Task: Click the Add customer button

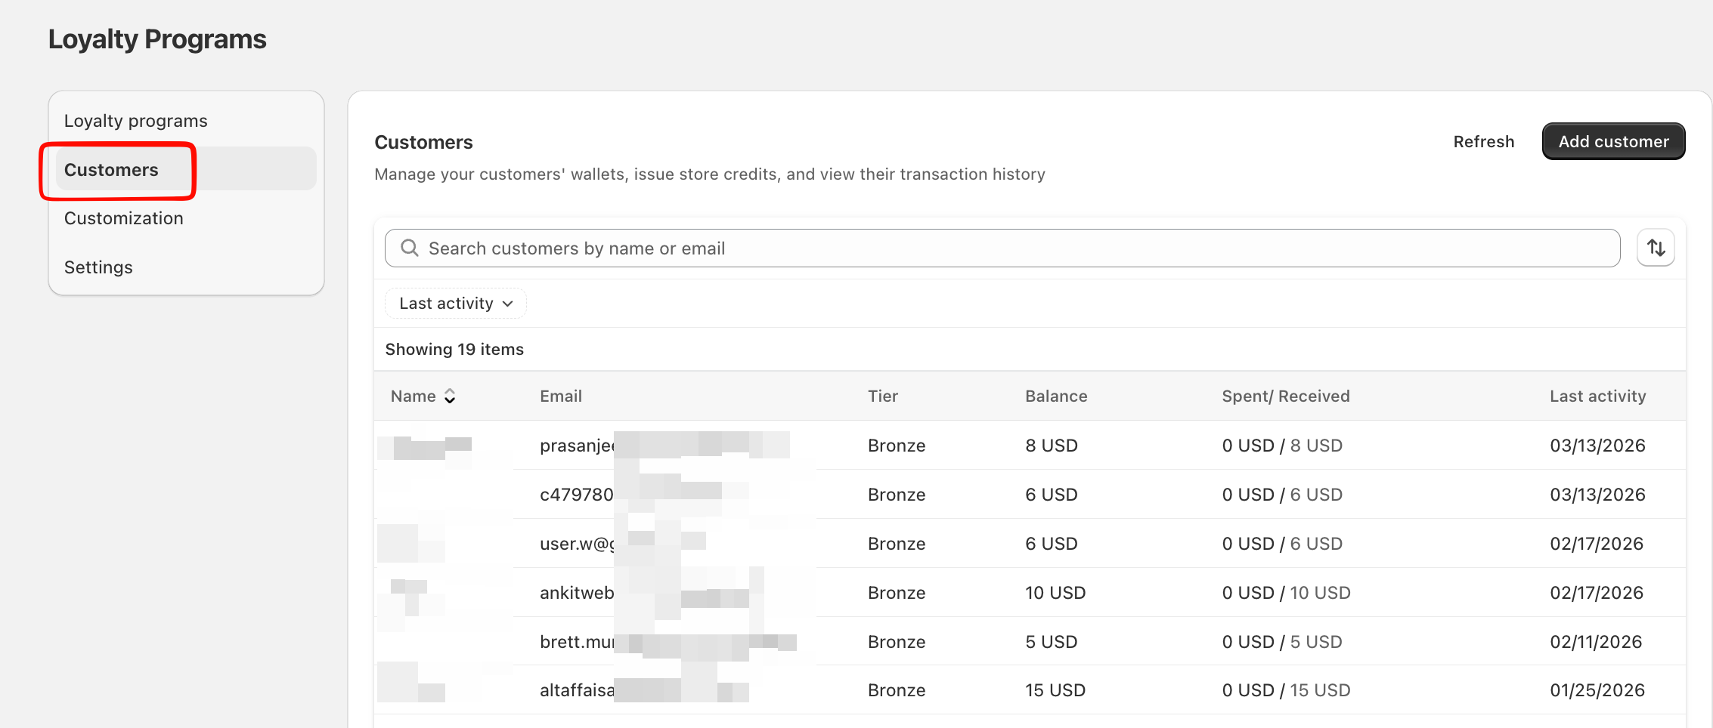Action: [1613, 141]
